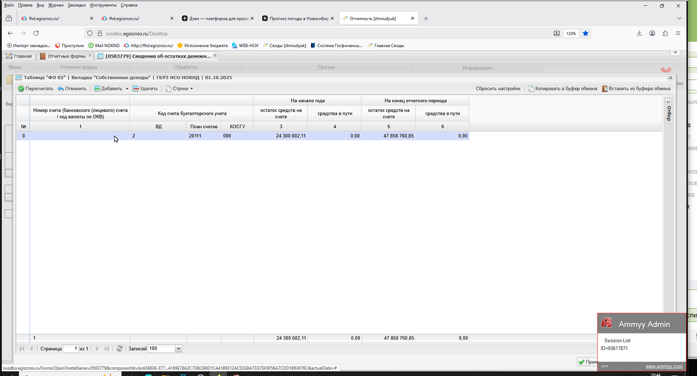This screenshot has height=376, width=697.
Task: Open the Добавить dropdown arrow
Action: coord(127,89)
